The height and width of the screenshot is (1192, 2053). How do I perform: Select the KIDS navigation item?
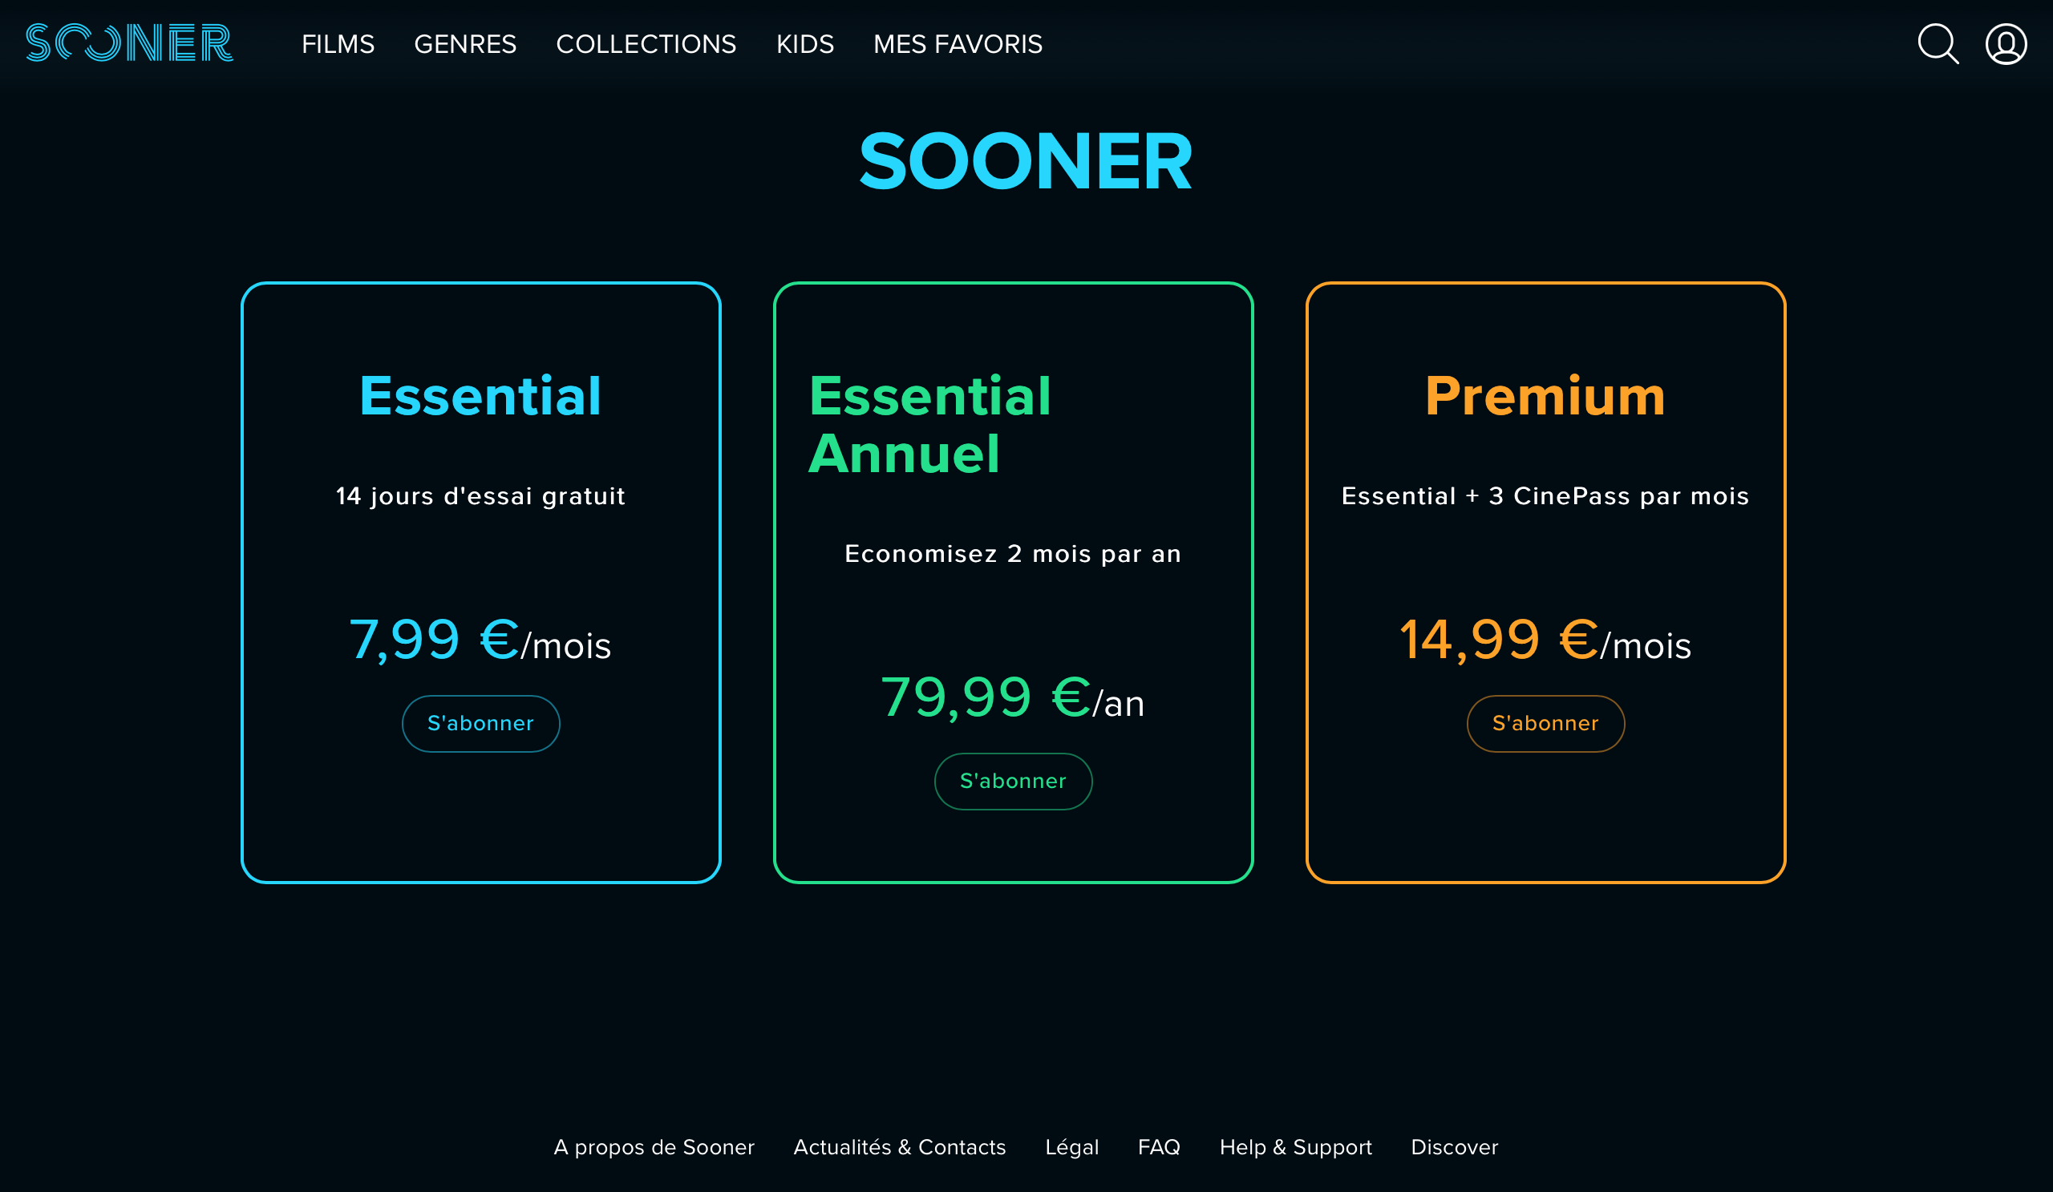tap(804, 44)
